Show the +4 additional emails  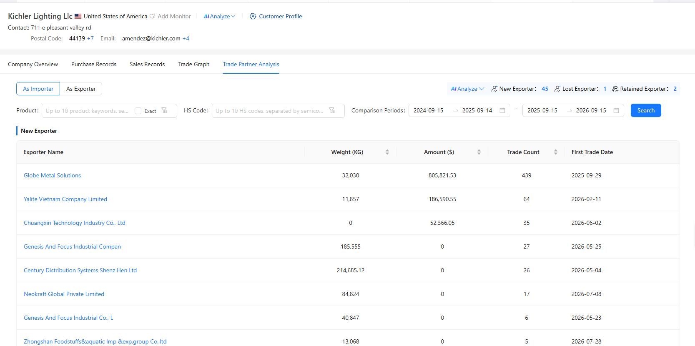[186, 38]
